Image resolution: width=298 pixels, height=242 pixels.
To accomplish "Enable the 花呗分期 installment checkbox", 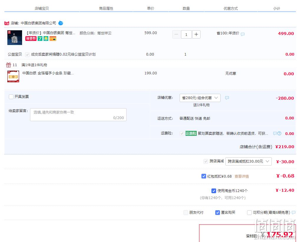I will 249,212.
